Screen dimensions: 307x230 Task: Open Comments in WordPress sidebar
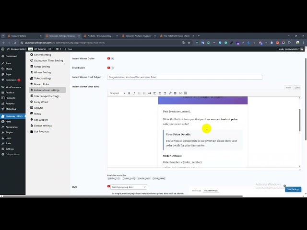click(x=13, y=80)
